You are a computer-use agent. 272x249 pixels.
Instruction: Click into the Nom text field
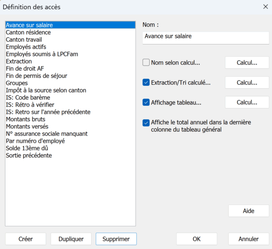tap(206, 37)
